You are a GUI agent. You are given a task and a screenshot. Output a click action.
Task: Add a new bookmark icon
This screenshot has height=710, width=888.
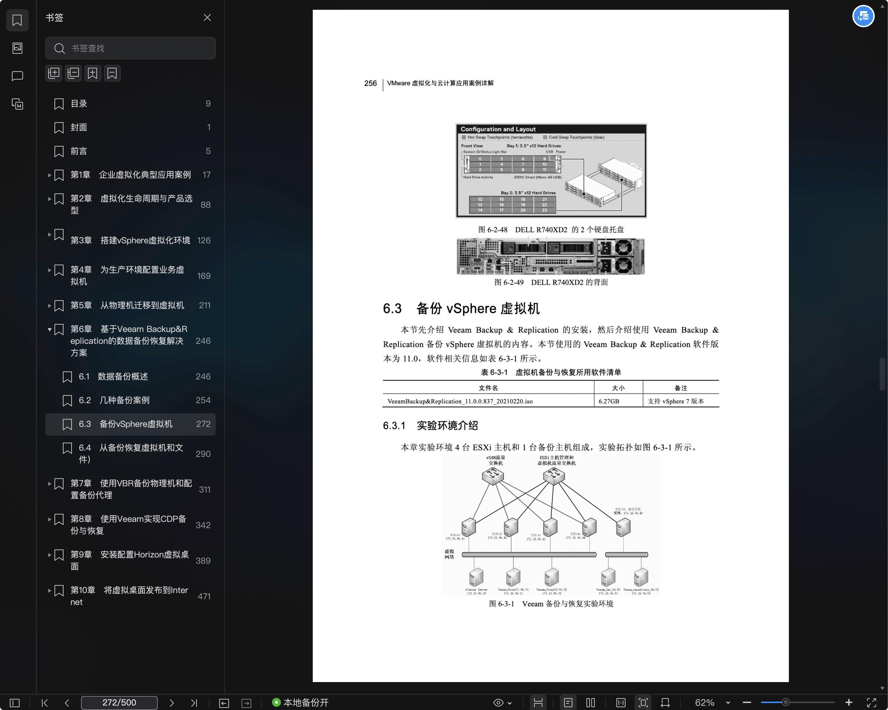pyautogui.click(x=92, y=73)
